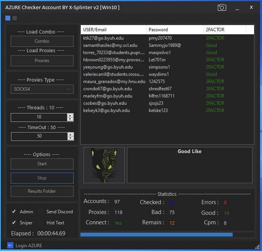Viewport: 262px width, 251px height.
Task: Click inside the TimeOut number field
Action: 39,136
